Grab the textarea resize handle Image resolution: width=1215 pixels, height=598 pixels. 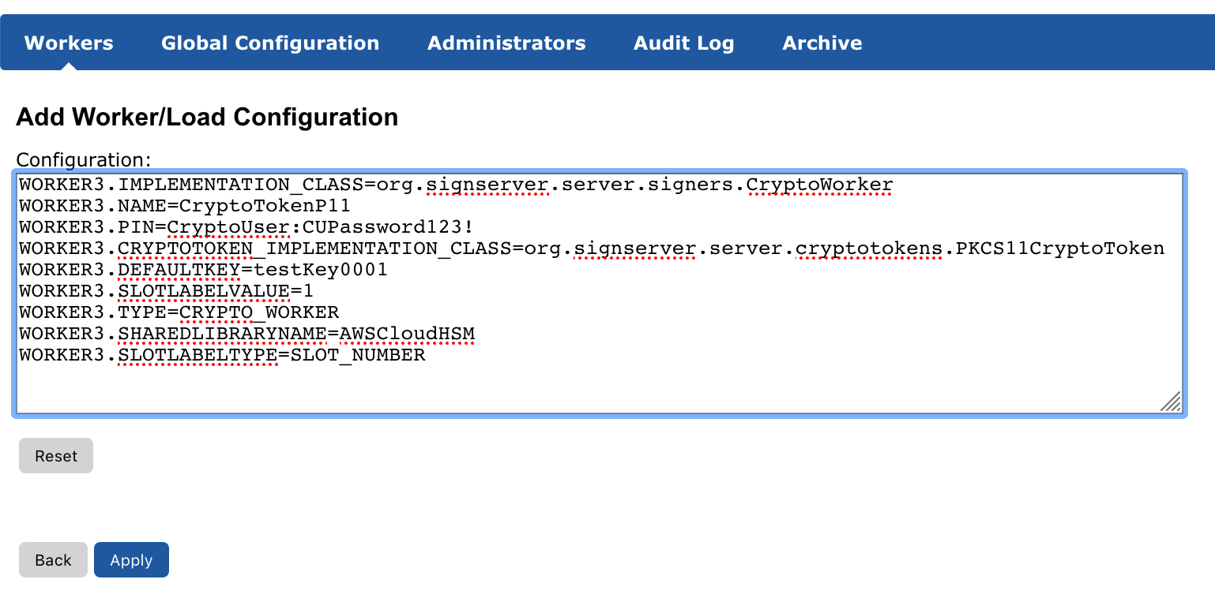1171,402
